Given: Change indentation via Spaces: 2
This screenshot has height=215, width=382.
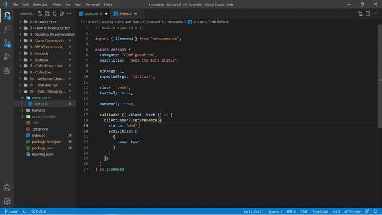Looking at the screenshot, I should click(275, 211).
